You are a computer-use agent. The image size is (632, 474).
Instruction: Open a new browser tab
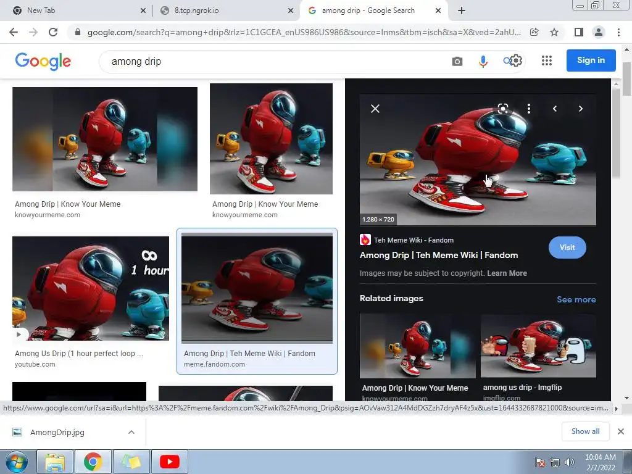tap(462, 10)
